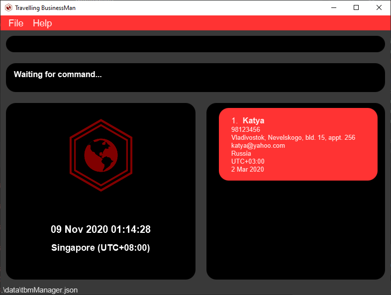
Task: Click the 'Waiting for command...' result box
Action: pos(195,77)
